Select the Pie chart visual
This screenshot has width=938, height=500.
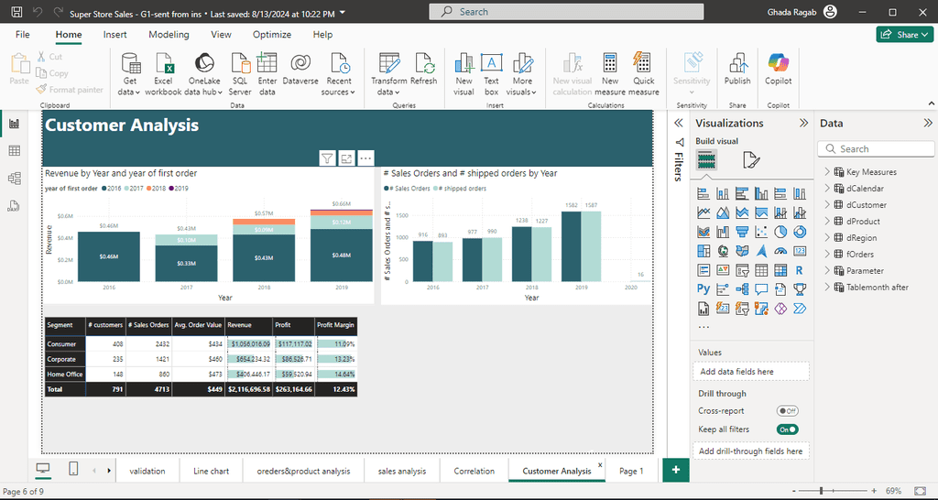pos(780,232)
